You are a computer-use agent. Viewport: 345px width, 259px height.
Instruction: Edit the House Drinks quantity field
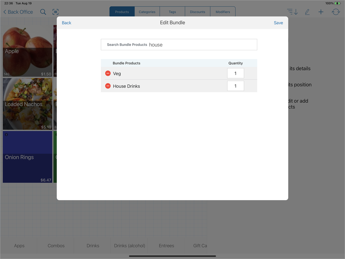point(235,86)
